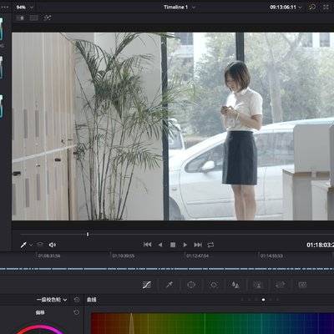The height and width of the screenshot is (334, 334).
Task: Open the 3D stereoscopic palette icon
Action: coord(302,285)
